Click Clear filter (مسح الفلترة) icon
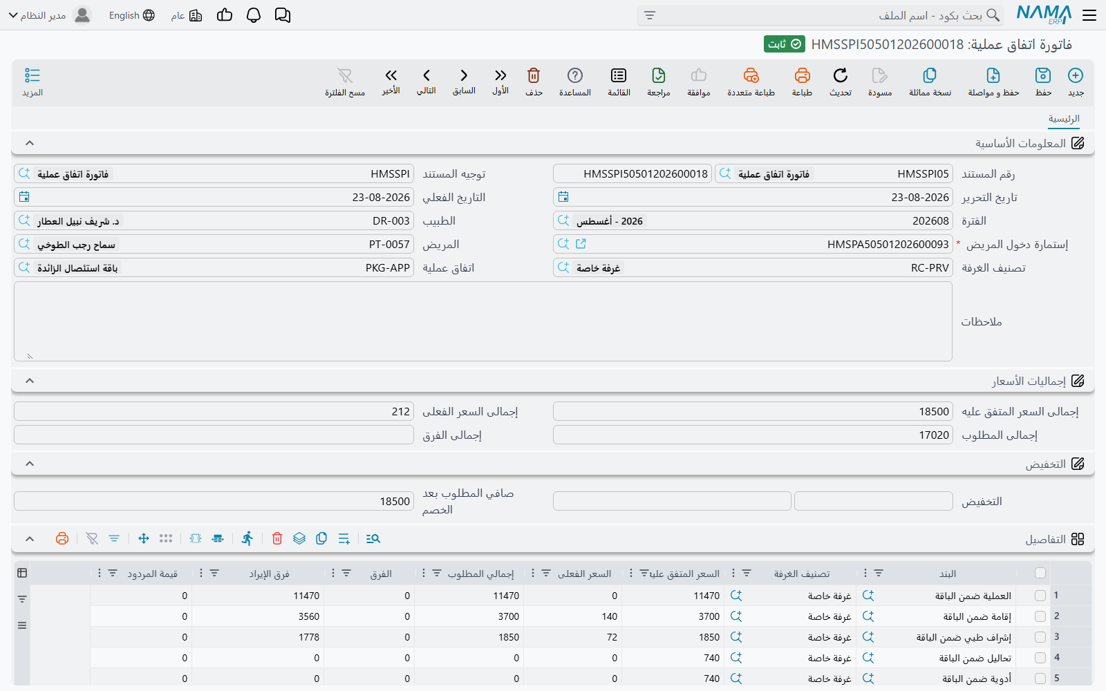Viewport: 1106px width, 691px height. click(x=345, y=75)
